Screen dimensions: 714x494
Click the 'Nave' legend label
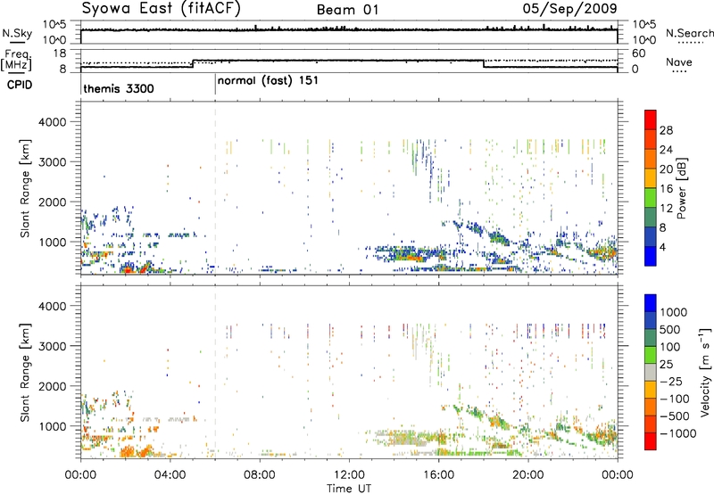[679, 62]
